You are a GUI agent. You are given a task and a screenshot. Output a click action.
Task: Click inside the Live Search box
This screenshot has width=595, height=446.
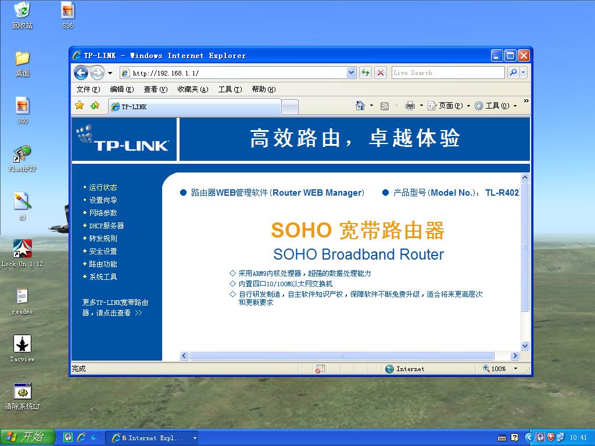coord(448,73)
